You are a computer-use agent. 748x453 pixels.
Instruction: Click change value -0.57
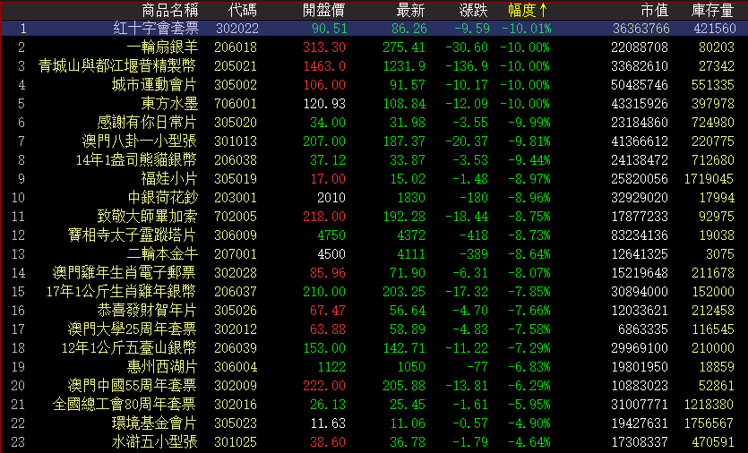pyautogui.click(x=470, y=423)
